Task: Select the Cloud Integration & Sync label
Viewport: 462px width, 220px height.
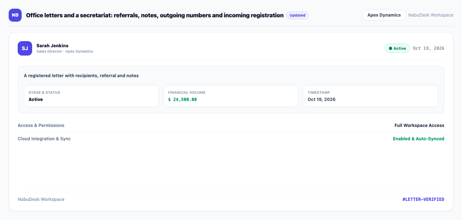Action: tap(44, 139)
